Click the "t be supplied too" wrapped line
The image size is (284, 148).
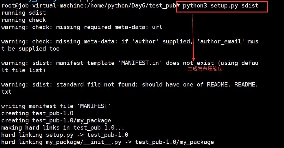[x=30, y=49]
